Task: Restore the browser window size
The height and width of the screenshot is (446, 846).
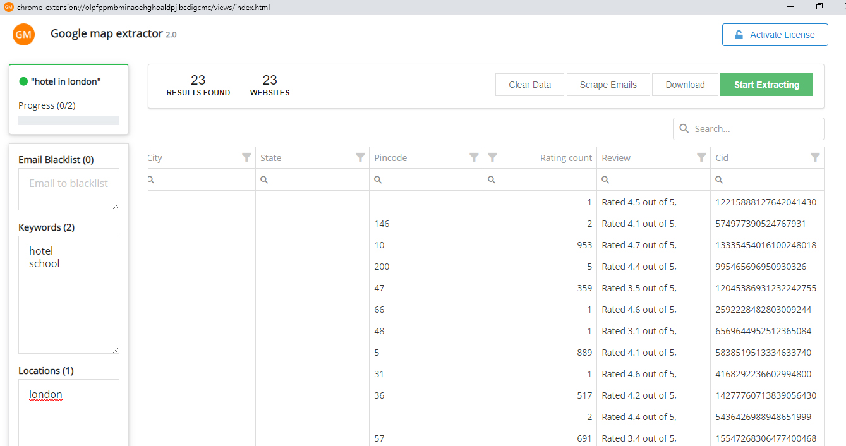Action: pos(819,6)
